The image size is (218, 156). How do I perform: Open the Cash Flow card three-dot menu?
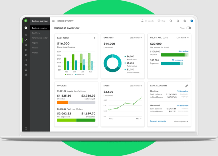tap(95, 38)
